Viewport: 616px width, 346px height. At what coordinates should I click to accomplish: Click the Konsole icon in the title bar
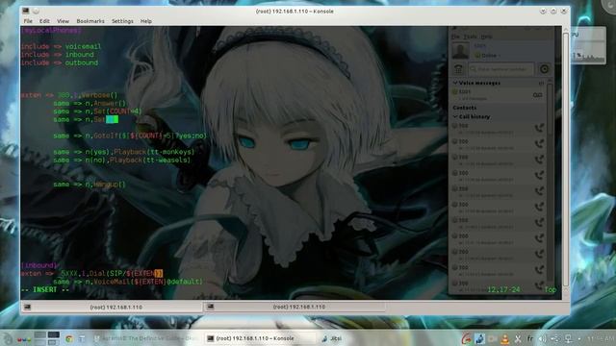click(x=26, y=11)
